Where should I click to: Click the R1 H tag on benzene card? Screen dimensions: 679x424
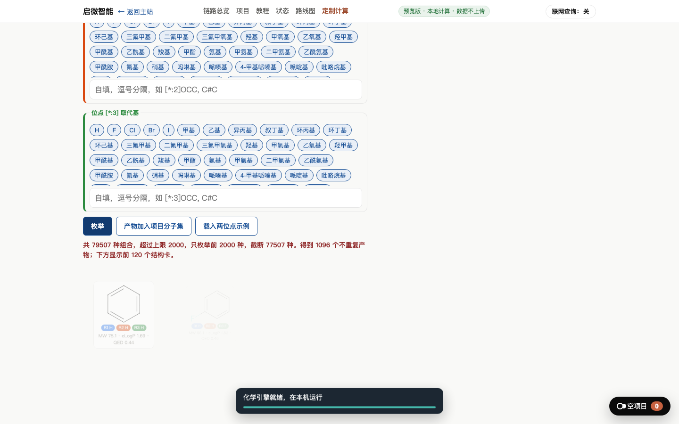(108, 327)
